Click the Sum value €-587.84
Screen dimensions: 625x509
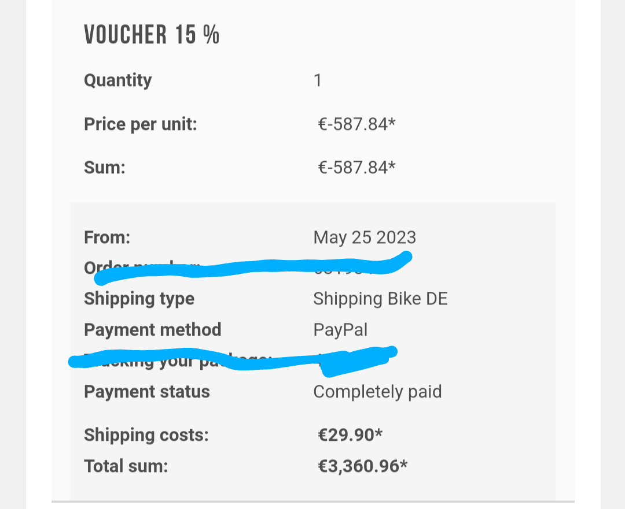(356, 168)
